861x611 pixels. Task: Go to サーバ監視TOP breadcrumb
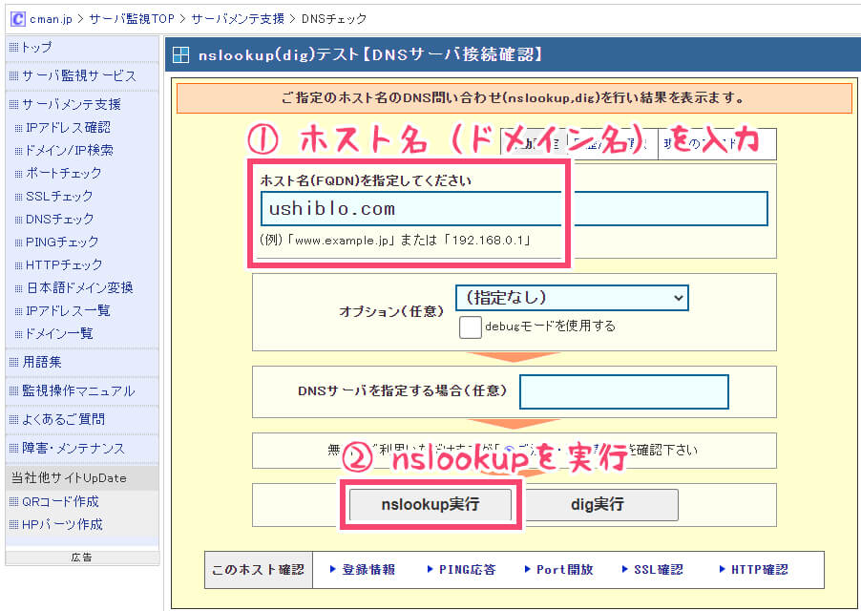coord(132,19)
